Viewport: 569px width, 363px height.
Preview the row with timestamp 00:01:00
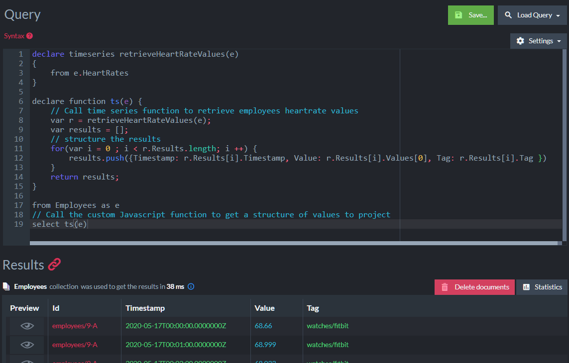[27, 345]
